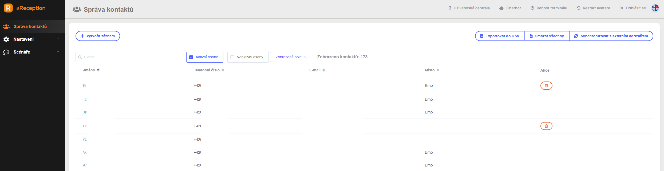Sort by the Místo column arrows
Image resolution: width=664 pixels, height=171 pixels.
(x=438, y=70)
